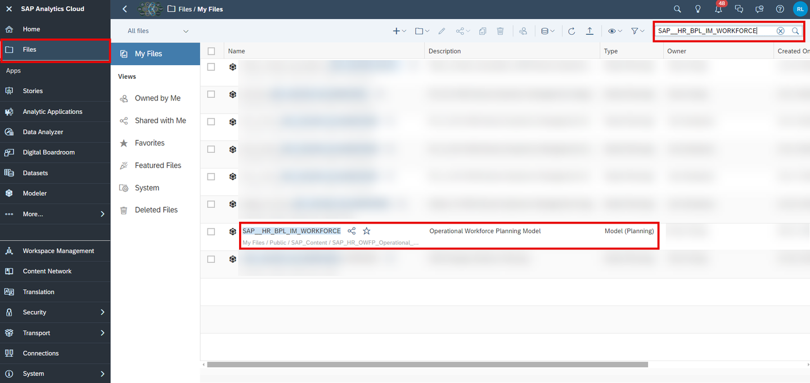Image resolution: width=810 pixels, height=383 pixels.
Task: Click the feedback icon next to help
Action: click(759, 9)
